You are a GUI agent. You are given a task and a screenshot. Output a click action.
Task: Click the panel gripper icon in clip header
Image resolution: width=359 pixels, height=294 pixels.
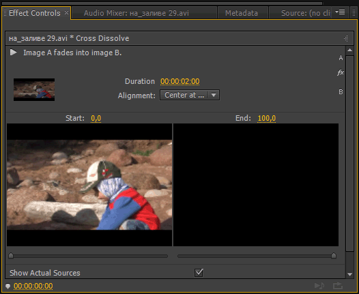coord(346,38)
